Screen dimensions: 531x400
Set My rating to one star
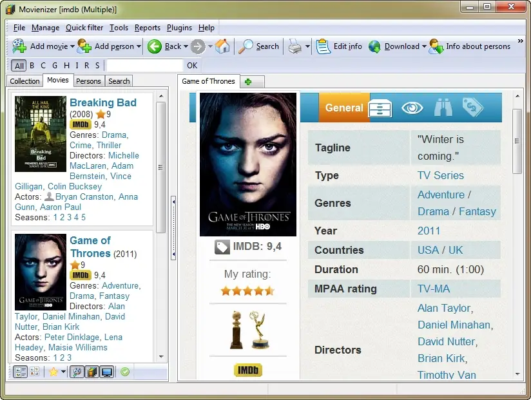pos(226,291)
